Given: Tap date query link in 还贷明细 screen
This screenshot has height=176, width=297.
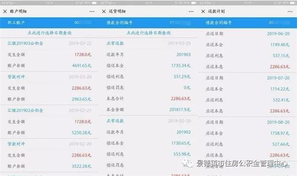Looking at the screenshot, I should (x=148, y=33).
